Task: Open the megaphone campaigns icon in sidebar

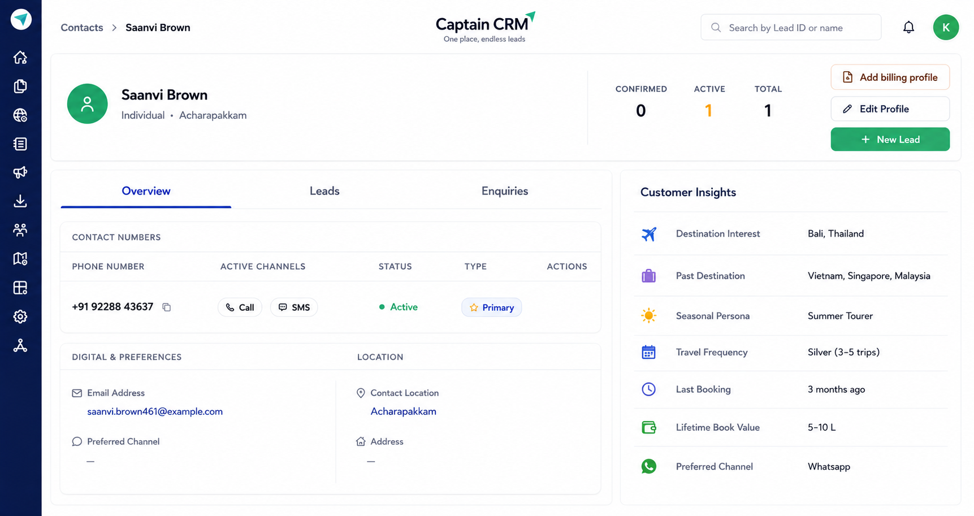Action: pyautogui.click(x=20, y=172)
